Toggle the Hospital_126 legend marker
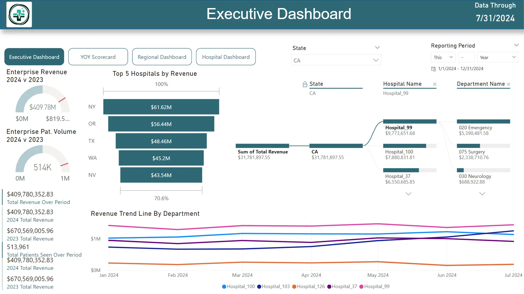 [294, 287]
